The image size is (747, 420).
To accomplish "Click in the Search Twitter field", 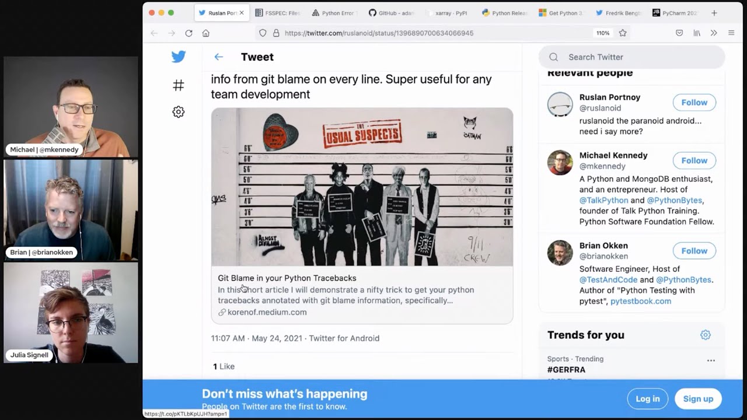I will pyautogui.click(x=632, y=57).
